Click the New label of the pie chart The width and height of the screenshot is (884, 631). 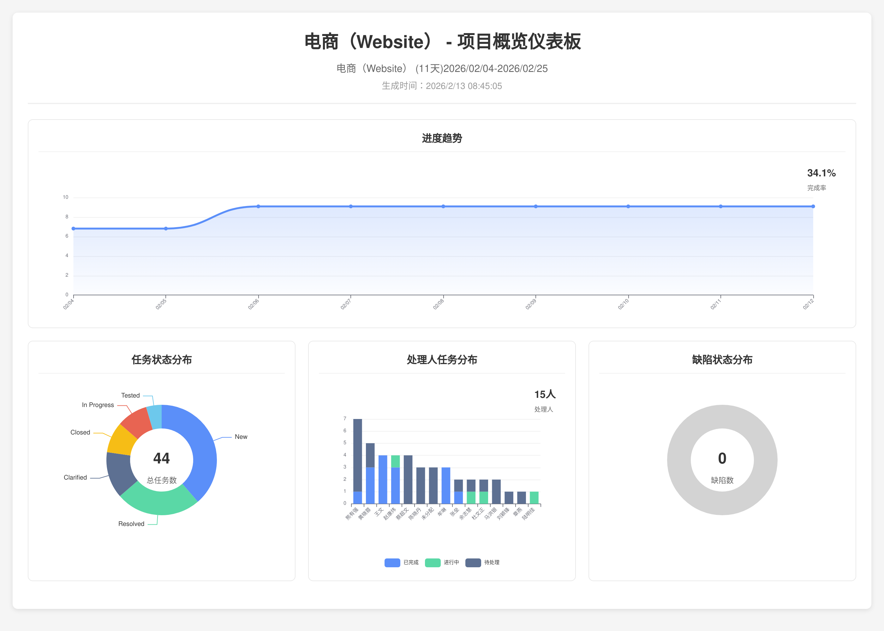click(241, 437)
